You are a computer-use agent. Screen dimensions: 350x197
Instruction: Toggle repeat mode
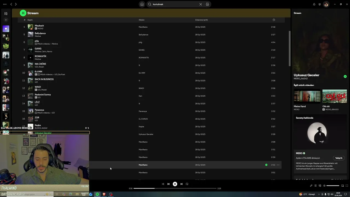pos(187,184)
